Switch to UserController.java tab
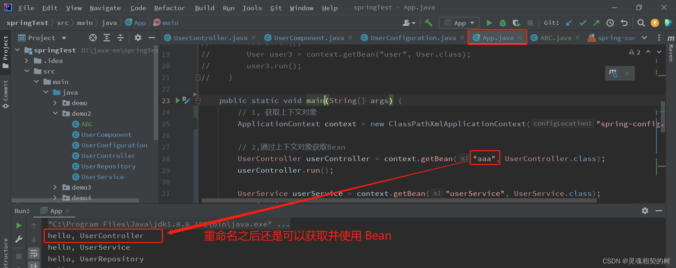This screenshot has width=676, height=268. click(211, 38)
